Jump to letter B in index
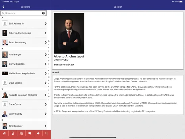 (49, 48)
